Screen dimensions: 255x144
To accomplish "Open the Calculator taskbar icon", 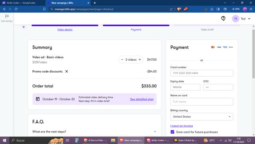I will pos(77,140).
